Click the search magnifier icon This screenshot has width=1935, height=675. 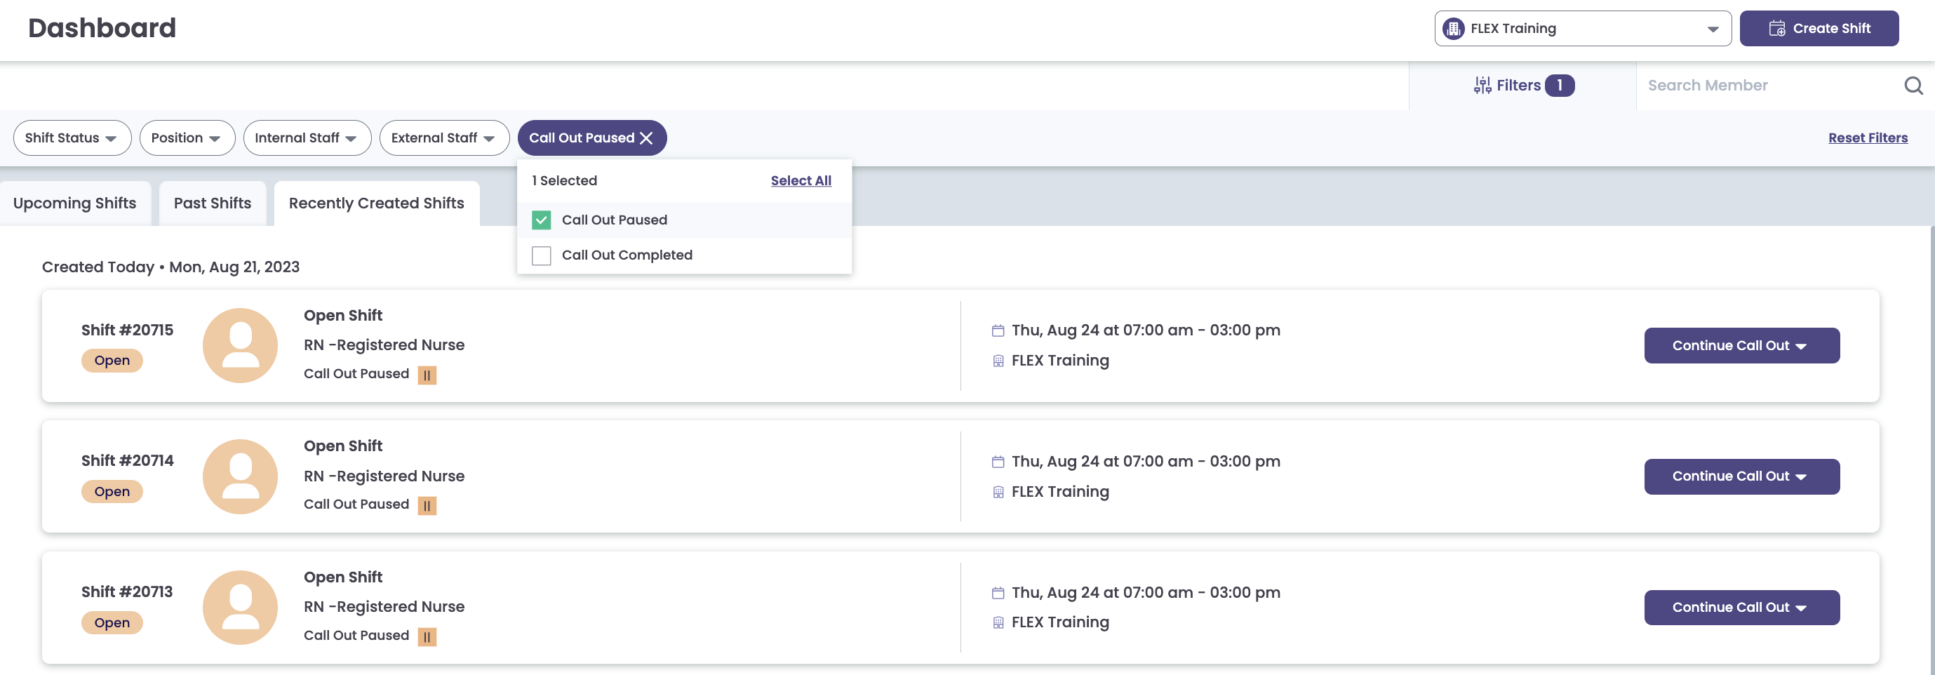coord(1913,86)
